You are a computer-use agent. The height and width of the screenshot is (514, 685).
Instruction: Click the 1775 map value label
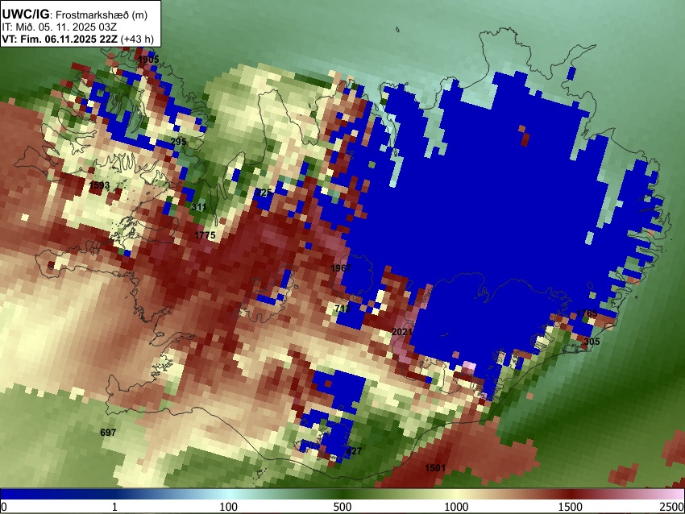205,235
